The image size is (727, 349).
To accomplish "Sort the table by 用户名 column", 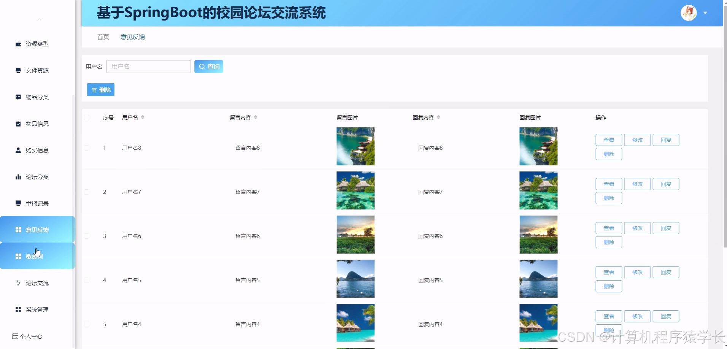I will tap(143, 117).
